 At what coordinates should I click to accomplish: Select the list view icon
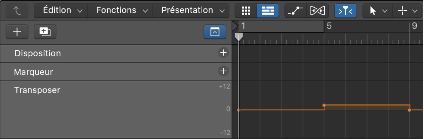point(268,11)
